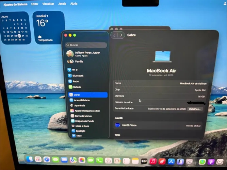Viewport: 227px width, 170px height.
Task: Go back with the left chevron button
Action: tap(114, 35)
